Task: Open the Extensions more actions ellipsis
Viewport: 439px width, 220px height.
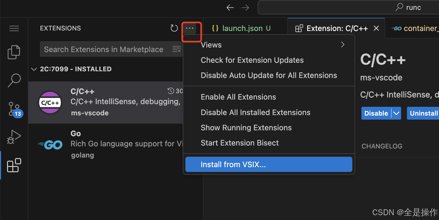Action: pyautogui.click(x=190, y=28)
